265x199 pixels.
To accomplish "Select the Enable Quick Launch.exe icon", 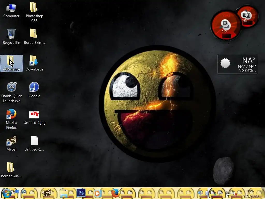I will coord(11,93).
